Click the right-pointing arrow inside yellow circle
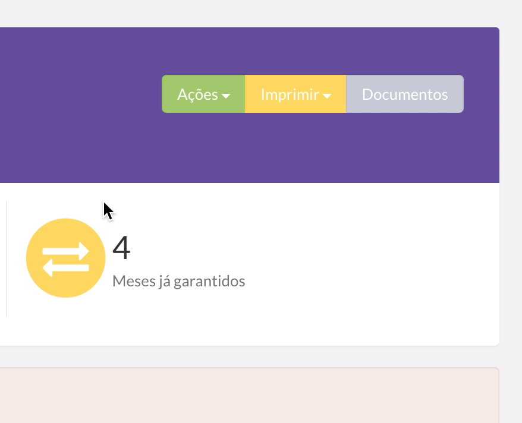The height and width of the screenshot is (423, 522). tap(67, 250)
